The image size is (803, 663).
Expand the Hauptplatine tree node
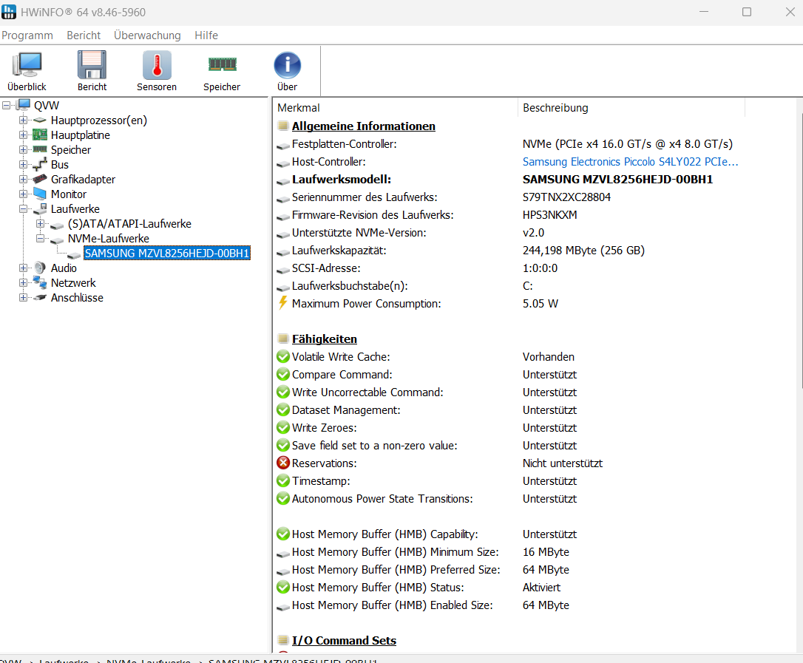tap(23, 135)
